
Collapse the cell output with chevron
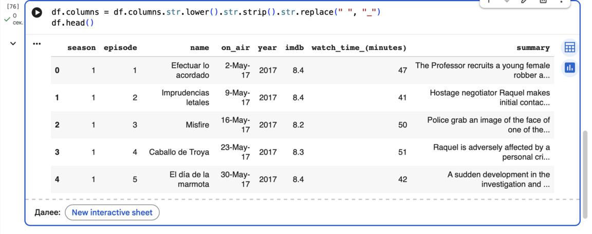[x=13, y=44]
